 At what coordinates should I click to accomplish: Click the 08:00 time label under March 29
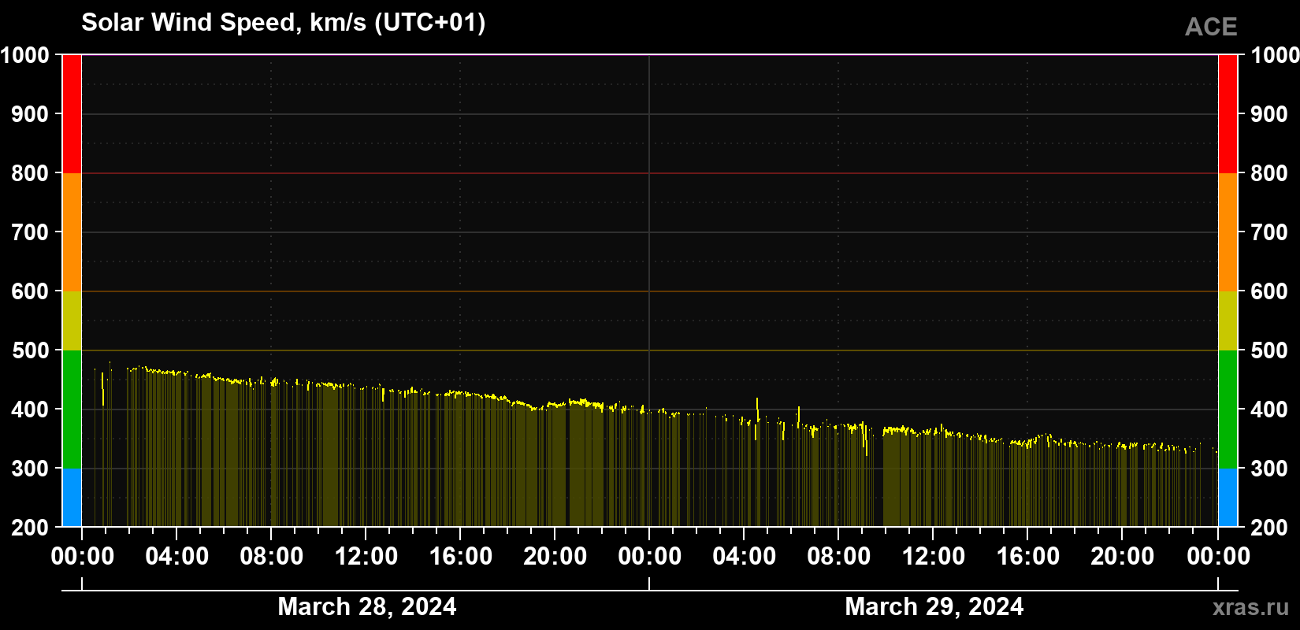839,557
